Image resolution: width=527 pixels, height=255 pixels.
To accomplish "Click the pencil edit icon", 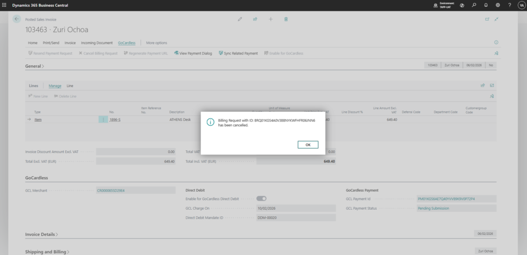I will (x=240, y=19).
